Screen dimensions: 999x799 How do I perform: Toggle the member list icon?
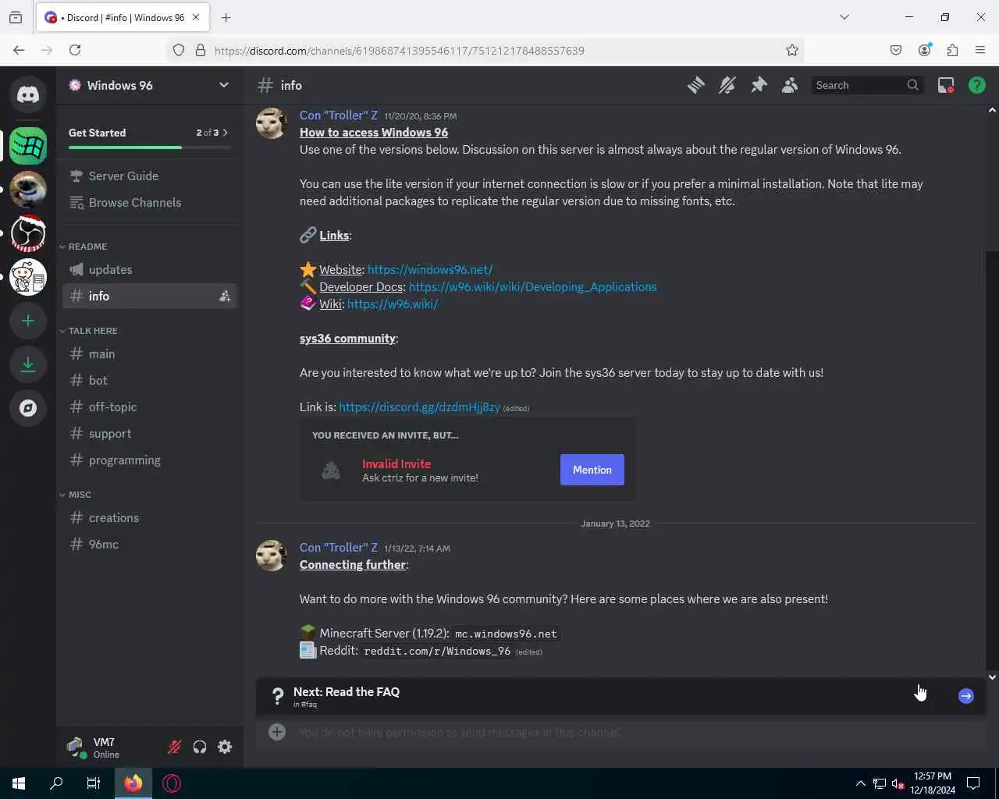pyautogui.click(x=790, y=85)
